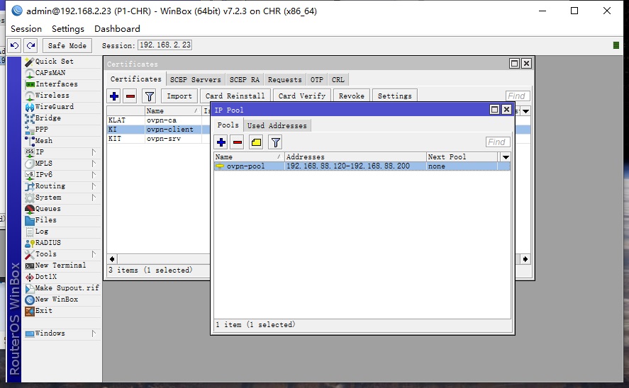Click the undo arrow in the toolbar

point(15,45)
